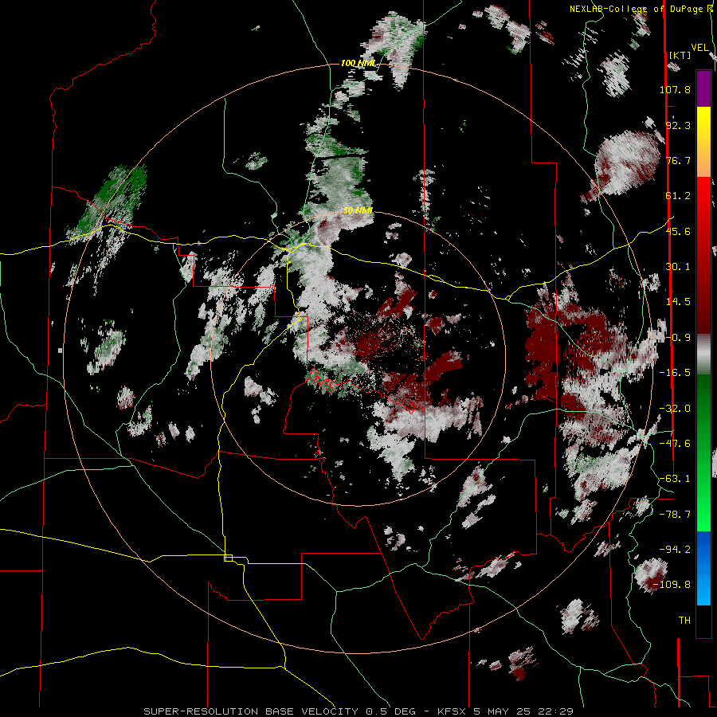
Task: Click the "50 NMI" range ring label
Action: click(x=358, y=211)
